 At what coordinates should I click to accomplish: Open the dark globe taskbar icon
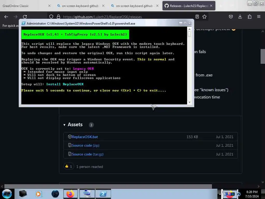click(x=55, y=194)
